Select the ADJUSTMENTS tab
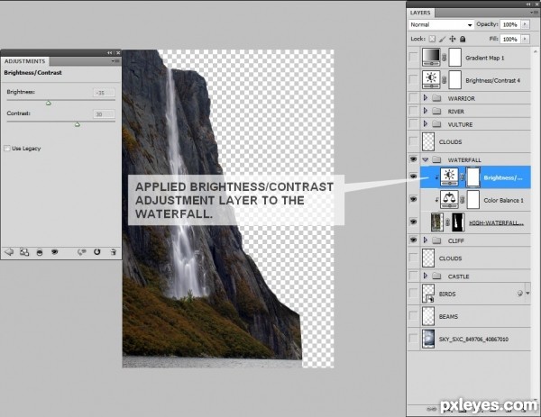 point(25,61)
